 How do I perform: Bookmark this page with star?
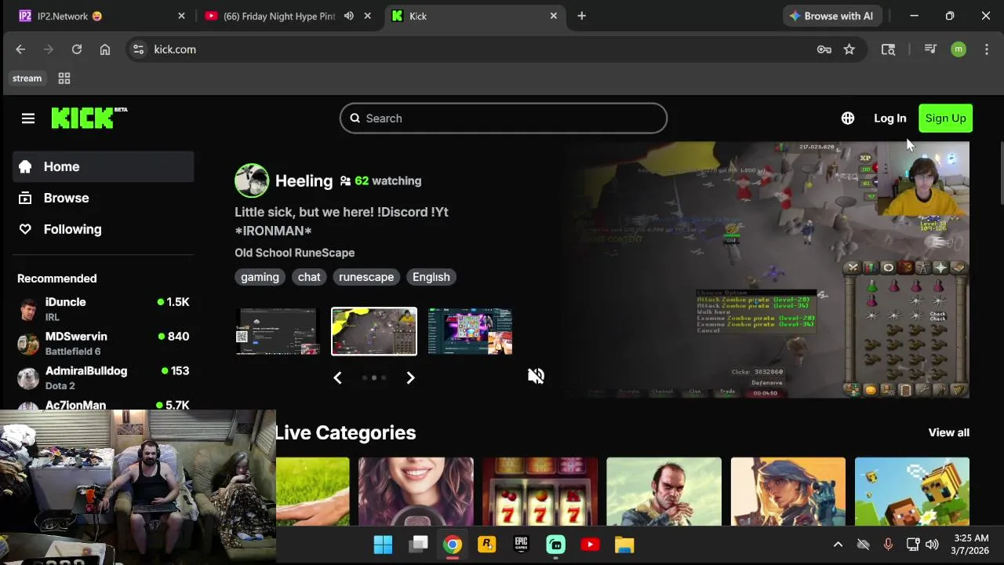click(x=849, y=49)
